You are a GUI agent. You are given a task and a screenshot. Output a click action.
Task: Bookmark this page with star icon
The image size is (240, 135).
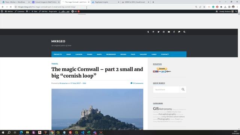tap(204, 7)
